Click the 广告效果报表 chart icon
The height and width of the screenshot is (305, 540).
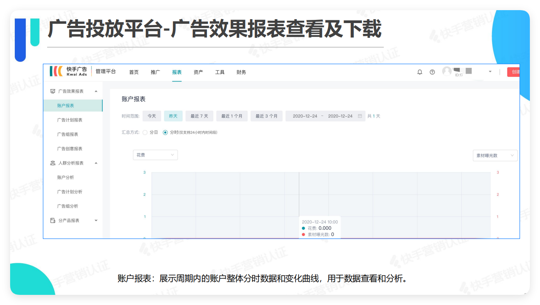(x=53, y=91)
